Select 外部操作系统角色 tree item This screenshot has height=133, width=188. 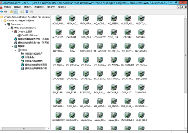click(x=34, y=61)
